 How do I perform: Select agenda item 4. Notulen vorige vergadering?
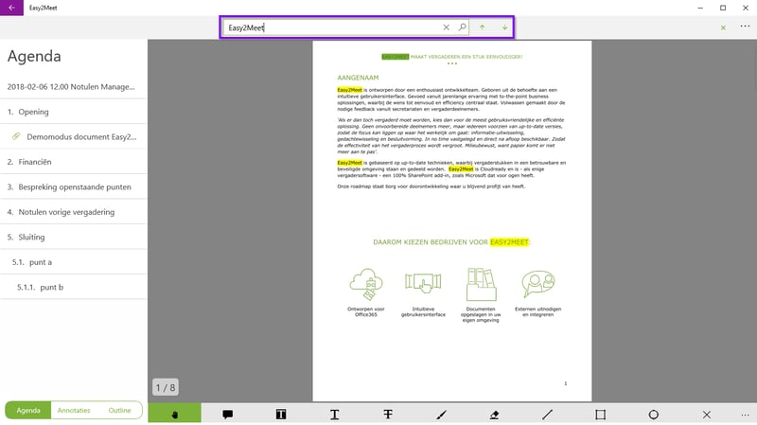[74, 212]
